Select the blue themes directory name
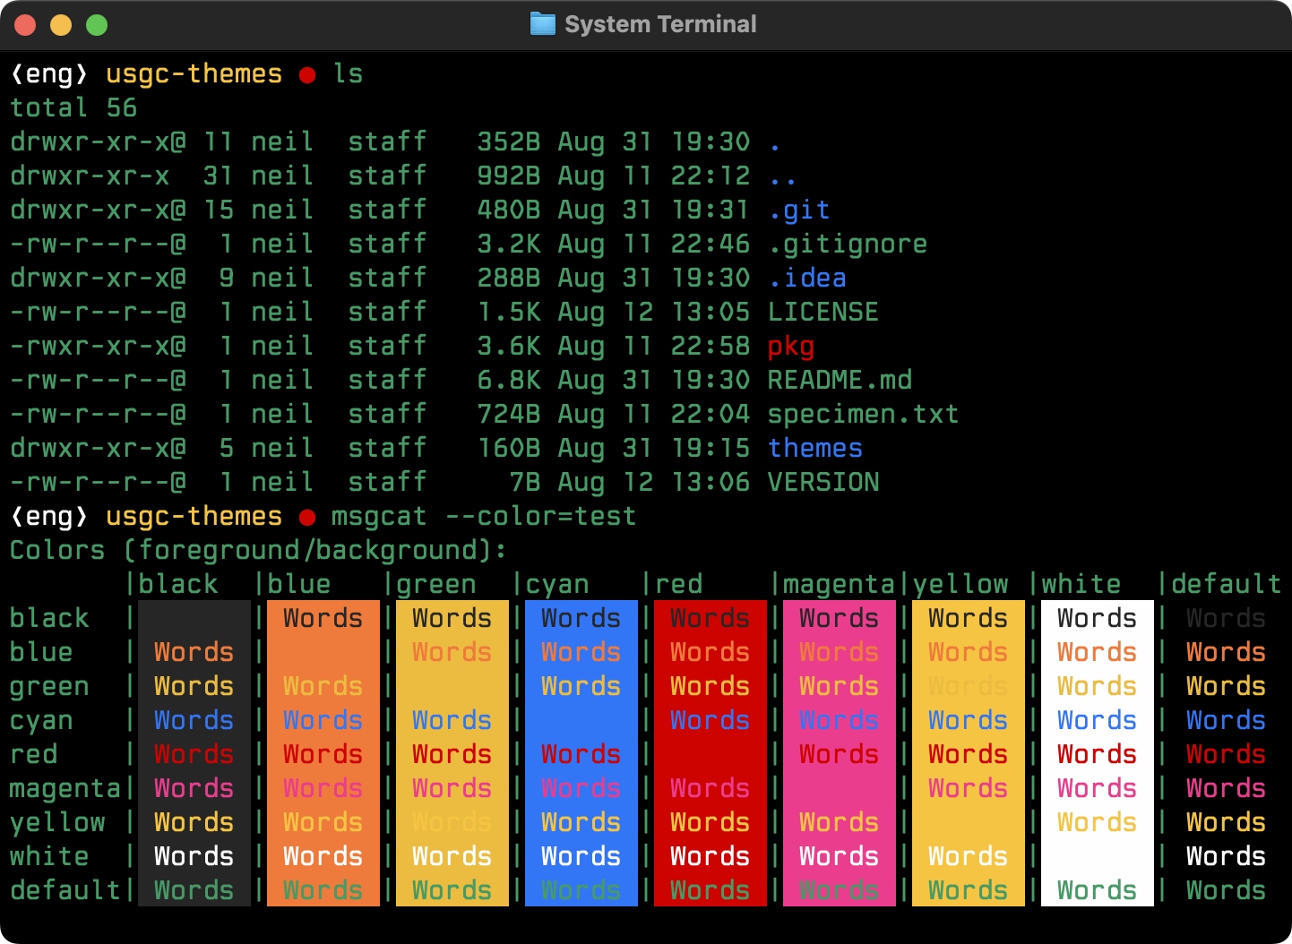Screen dimensions: 1292x944 (x=815, y=448)
